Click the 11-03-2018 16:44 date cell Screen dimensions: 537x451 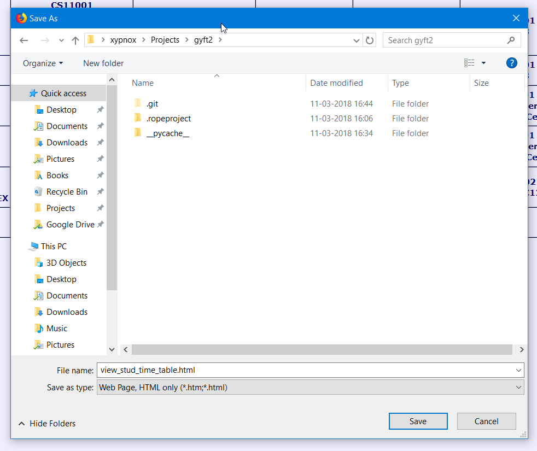[341, 104]
